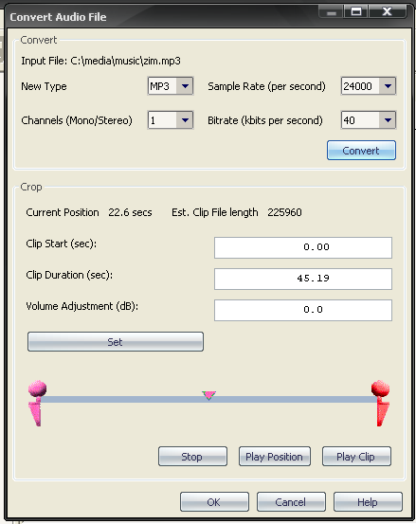Click the 225960 clip file length value
This screenshot has width=416, height=524.
click(284, 212)
